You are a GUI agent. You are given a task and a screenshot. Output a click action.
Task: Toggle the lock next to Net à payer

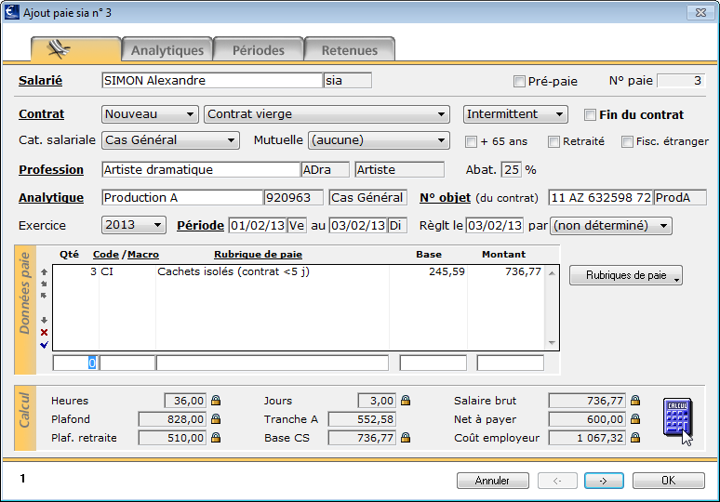(x=635, y=419)
